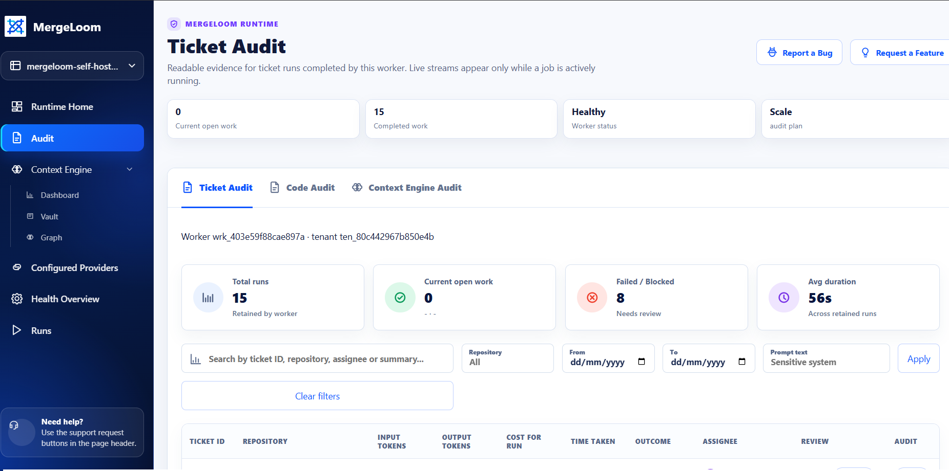Click the MergeLoom logo icon
Screen dimensions: 949x471
click(x=15, y=27)
